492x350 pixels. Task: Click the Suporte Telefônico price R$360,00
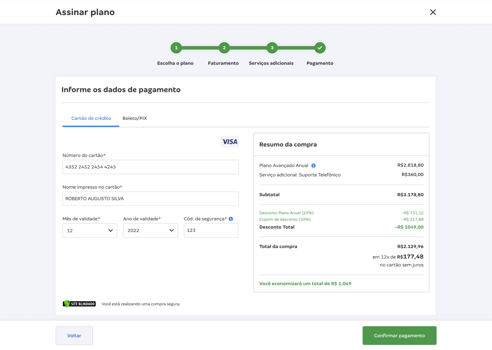point(413,175)
